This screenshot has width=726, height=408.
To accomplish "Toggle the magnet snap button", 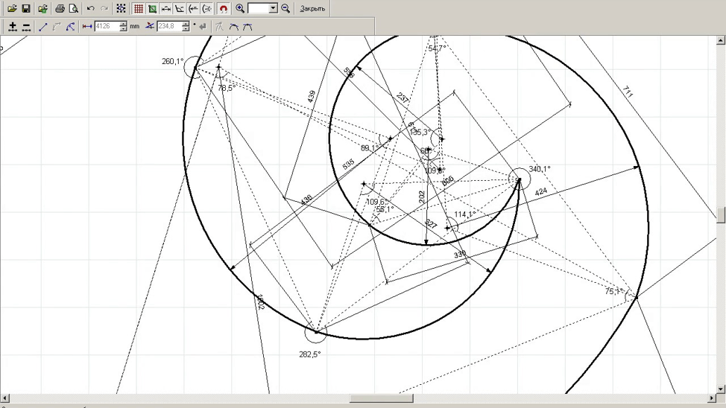I will tap(223, 9).
